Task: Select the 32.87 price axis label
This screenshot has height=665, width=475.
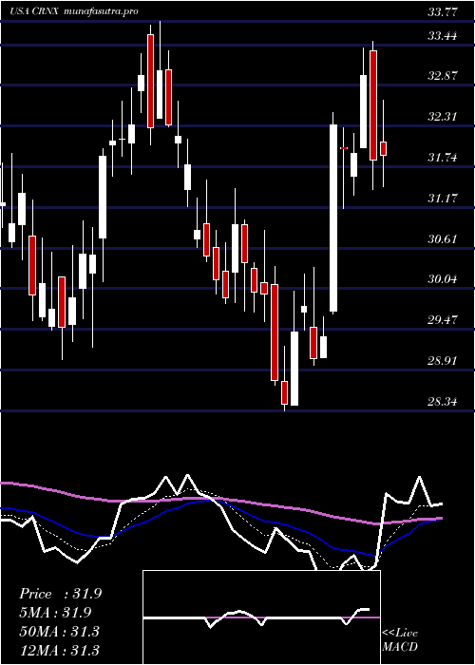Action: (x=443, y=76)
